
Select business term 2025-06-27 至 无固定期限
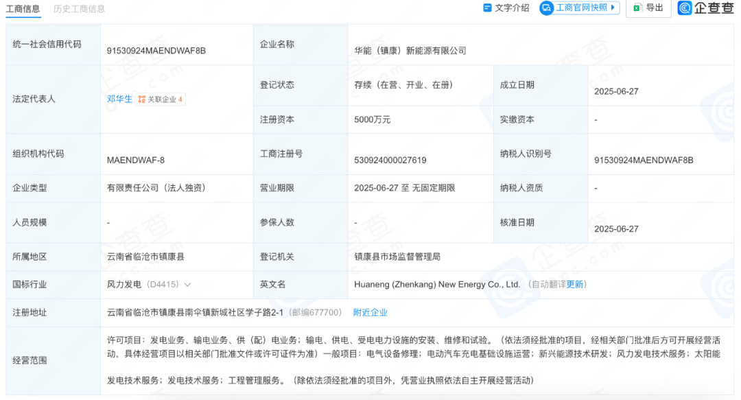coord(405,188)
